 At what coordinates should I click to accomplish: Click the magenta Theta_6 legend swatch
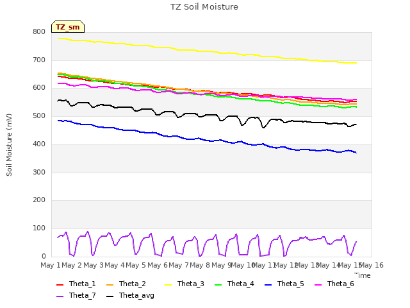pyautogui.click(x=318, y=284)
